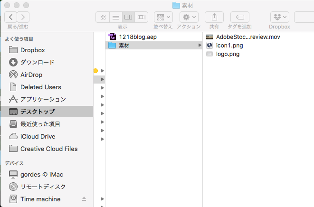
Task: Select Time machine in the sidebar
Action: point(47,199)
